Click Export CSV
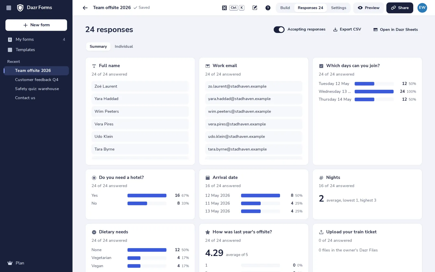This screenshot has height=272, width=435. point(347,29)
